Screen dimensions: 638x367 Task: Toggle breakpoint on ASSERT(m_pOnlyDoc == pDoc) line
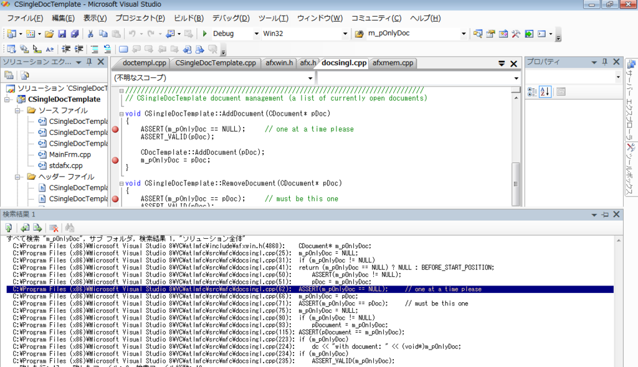click(115, 199)
